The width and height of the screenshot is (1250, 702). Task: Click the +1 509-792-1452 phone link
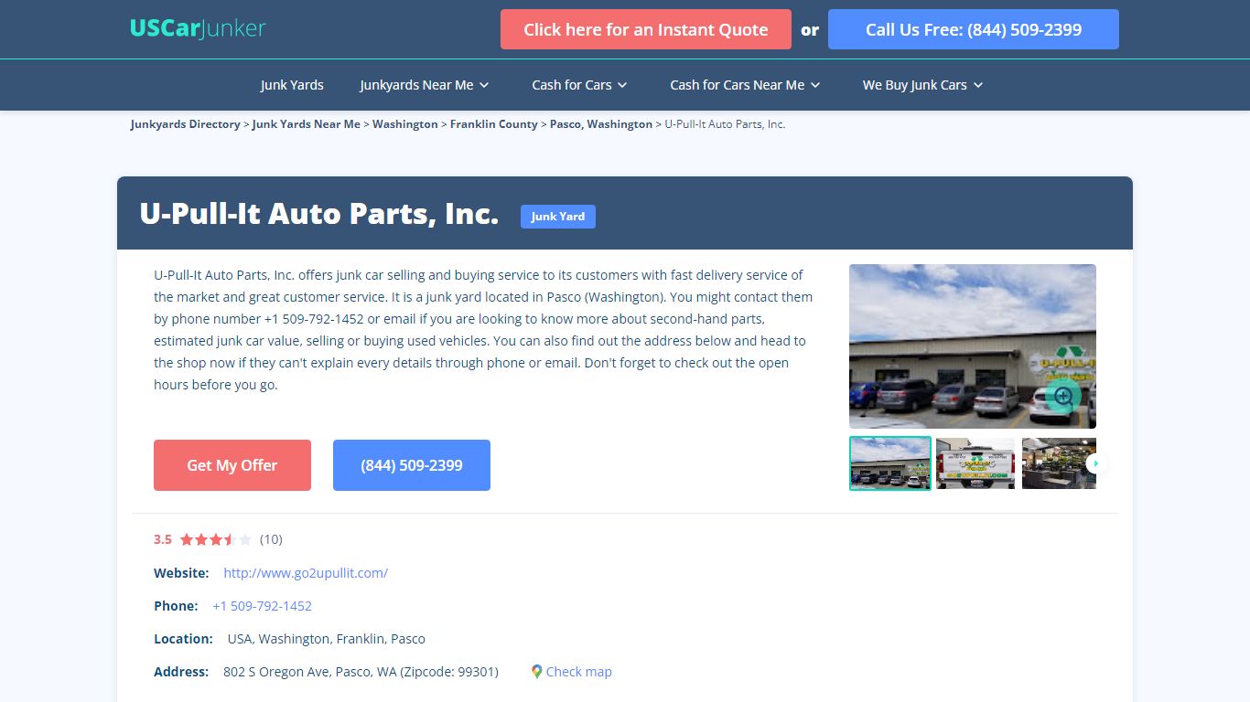263,606
